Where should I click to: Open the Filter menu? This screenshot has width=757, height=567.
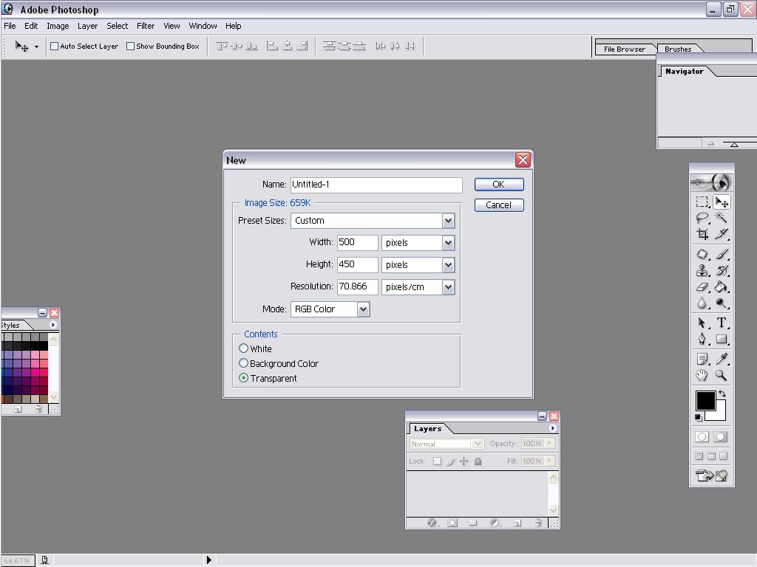(146, 26)
